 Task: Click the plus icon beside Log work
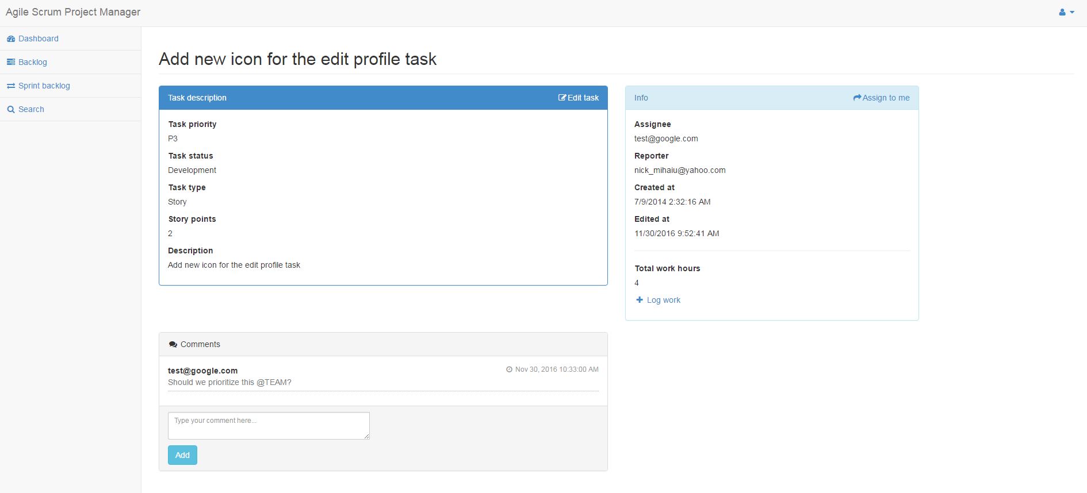tap(639, 300)
